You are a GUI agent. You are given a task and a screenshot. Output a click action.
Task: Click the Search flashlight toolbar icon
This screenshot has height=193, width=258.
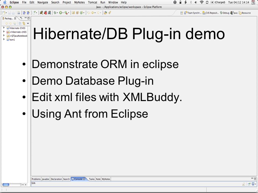(110, 13)
